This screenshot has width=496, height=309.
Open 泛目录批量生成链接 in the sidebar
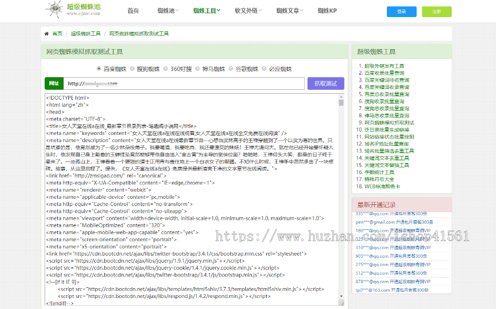click(x=386, y=129)
